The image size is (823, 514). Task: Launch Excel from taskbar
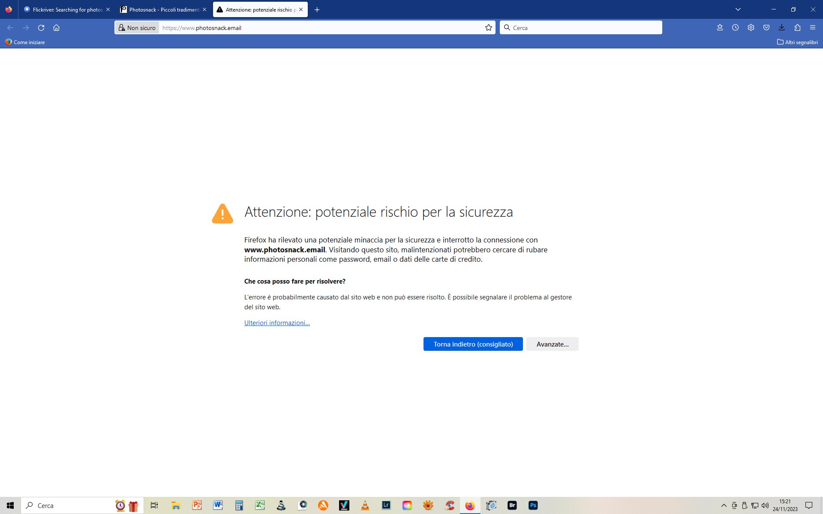point(260,505)
